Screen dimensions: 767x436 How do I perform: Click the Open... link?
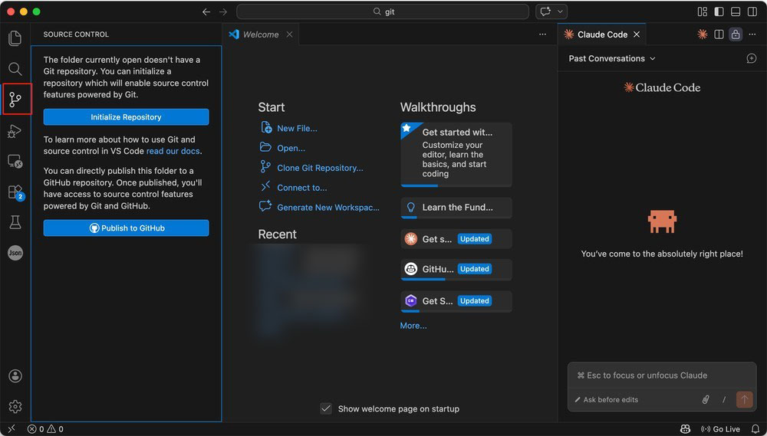coord(291,148)
